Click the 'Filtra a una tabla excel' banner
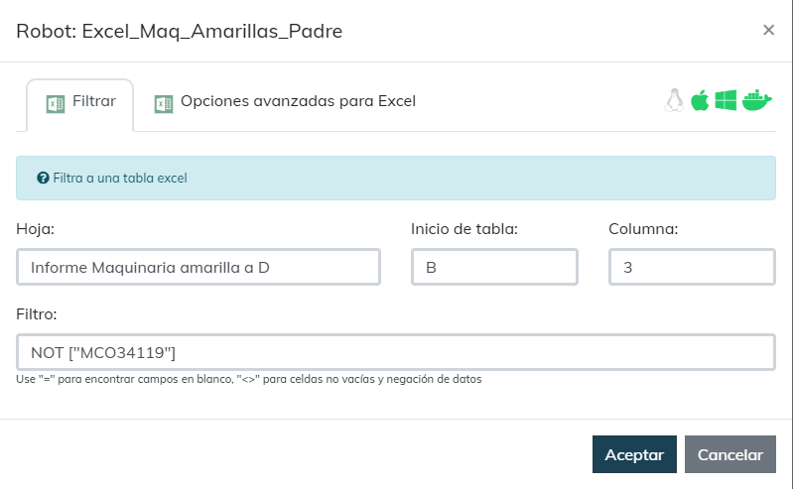793x489 pixels. 395,179
